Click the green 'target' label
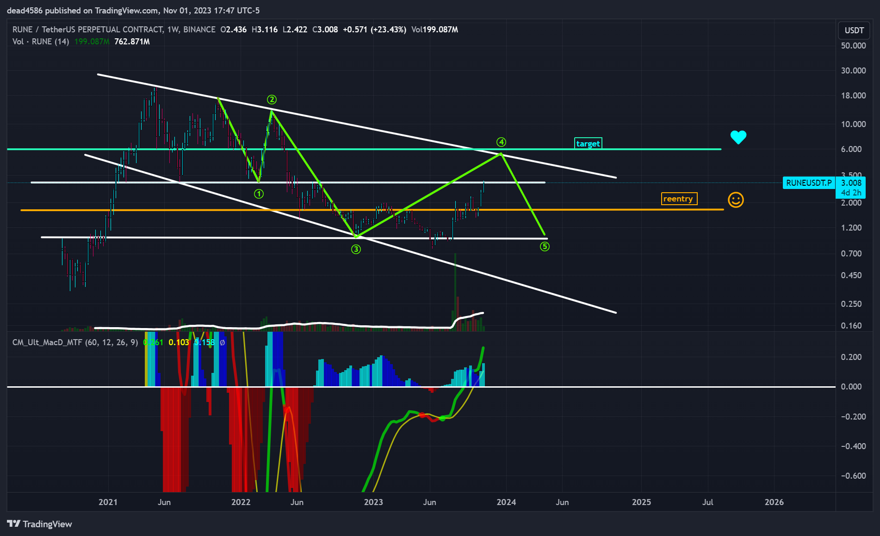The width and height of the screenshot is (880, 536). [x=588, y=144]
